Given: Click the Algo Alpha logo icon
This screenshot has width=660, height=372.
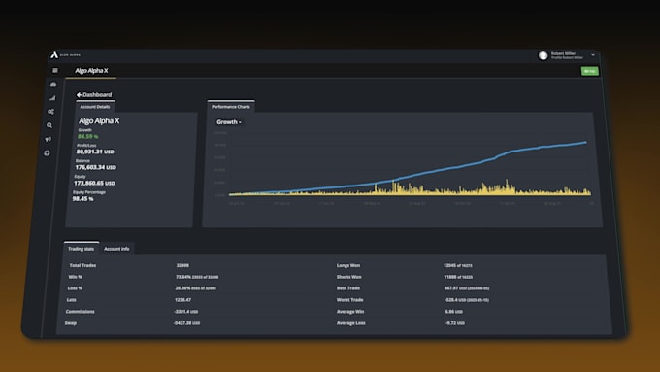Looking at the screenshot, I should click(x=54, y=55).
